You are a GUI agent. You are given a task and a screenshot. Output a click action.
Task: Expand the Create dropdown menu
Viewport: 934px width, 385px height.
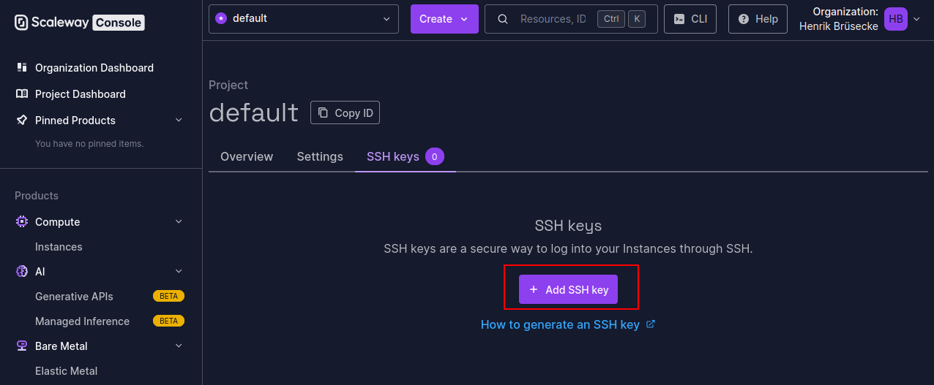444,19
